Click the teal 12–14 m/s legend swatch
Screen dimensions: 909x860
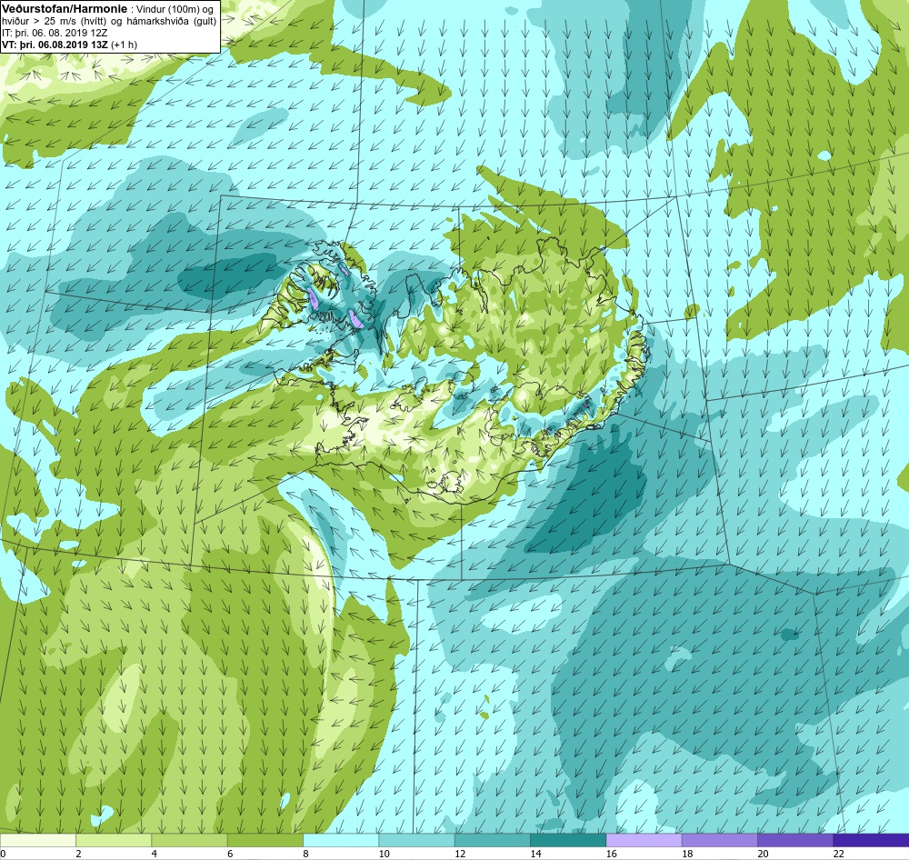pyautogui.click(x=492, y=840)
